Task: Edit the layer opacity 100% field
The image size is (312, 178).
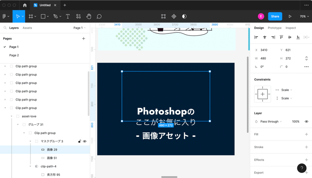Action: tap(296, 122)
